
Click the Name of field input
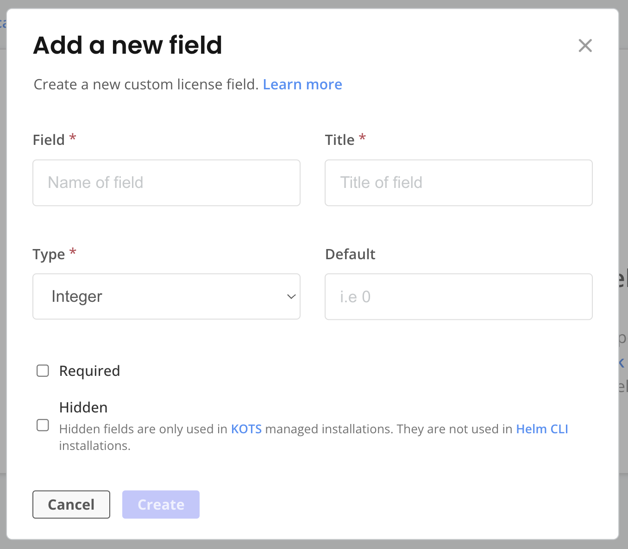coord(166,182)
